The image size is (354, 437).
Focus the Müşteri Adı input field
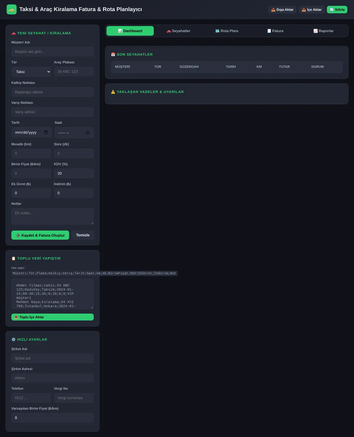tap(53, 52)
